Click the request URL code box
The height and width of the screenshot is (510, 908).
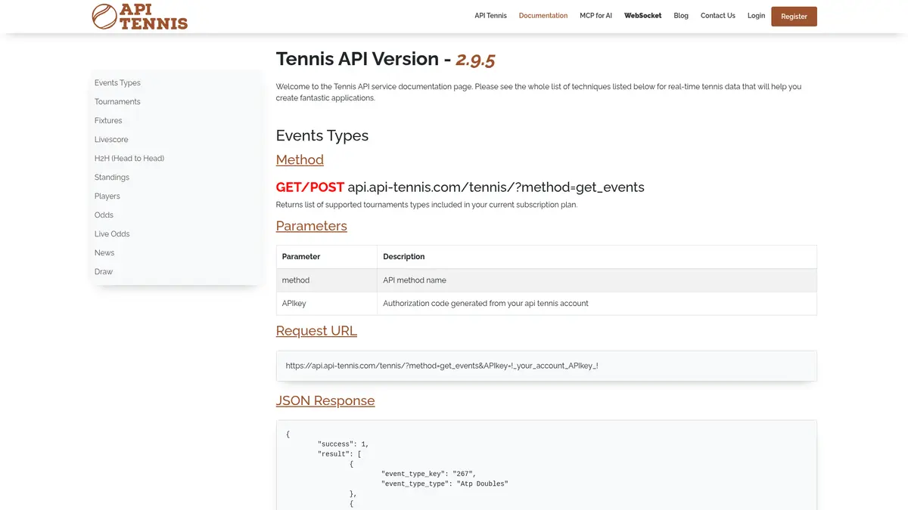pos(546,366)
